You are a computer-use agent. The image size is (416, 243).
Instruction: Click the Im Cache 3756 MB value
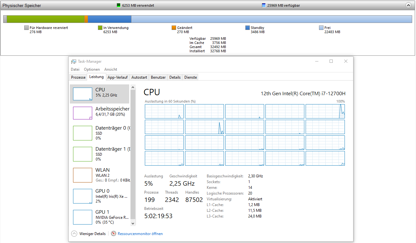tap(219, 43)
